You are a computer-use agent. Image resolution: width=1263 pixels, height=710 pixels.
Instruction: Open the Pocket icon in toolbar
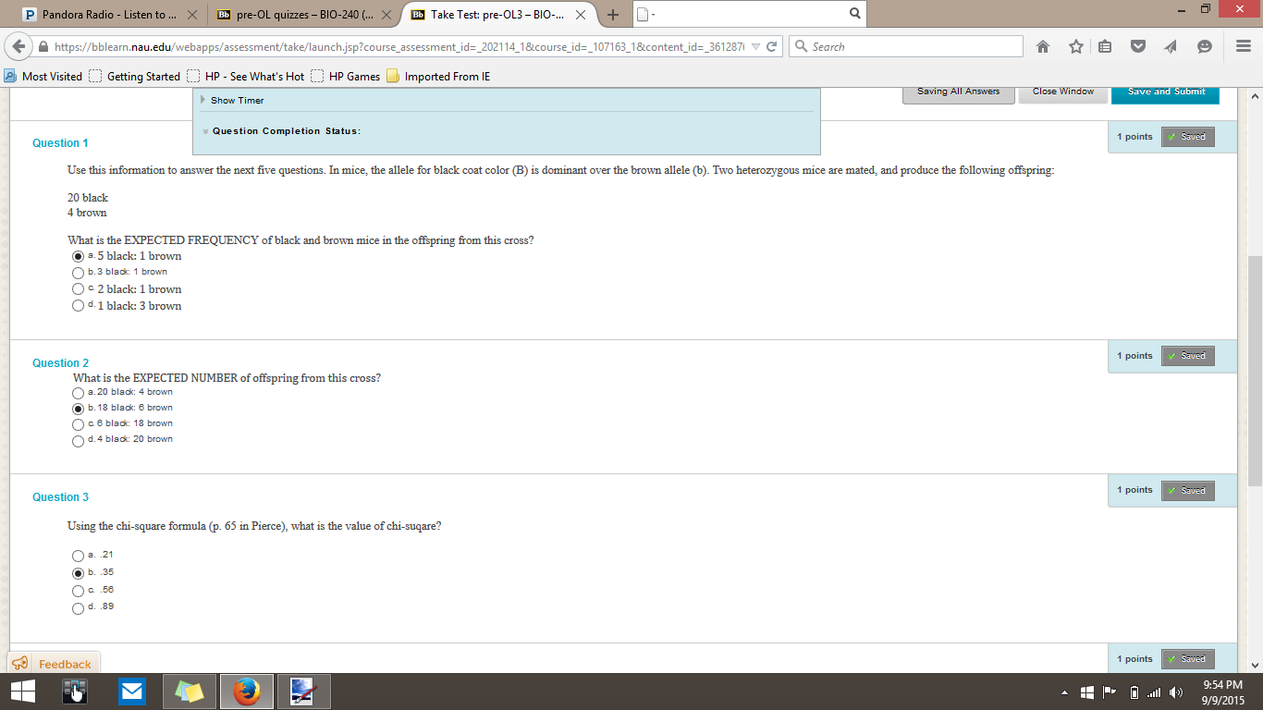click(x=1139, y=46)
